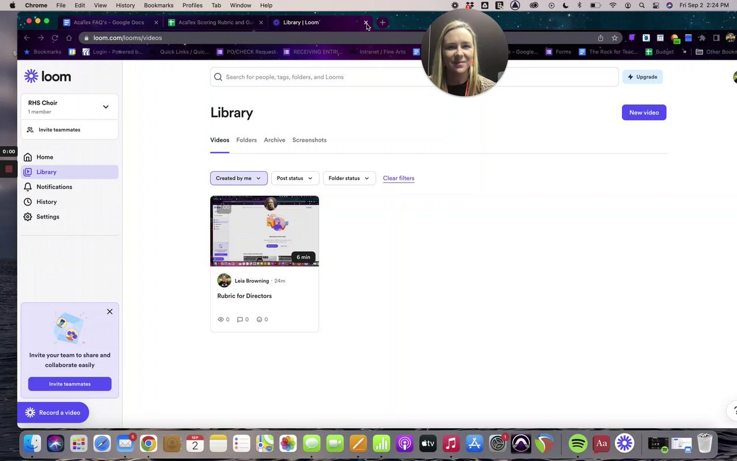Switch to the AcaTex FAQ's Google Docs tab
The image size is (737, 461).
tap(109, 22)
